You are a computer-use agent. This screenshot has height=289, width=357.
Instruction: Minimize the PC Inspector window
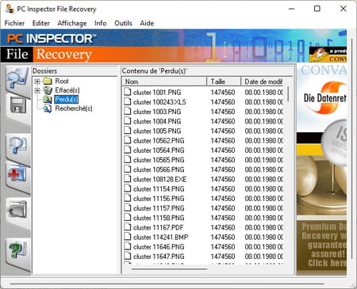[292, 9]
